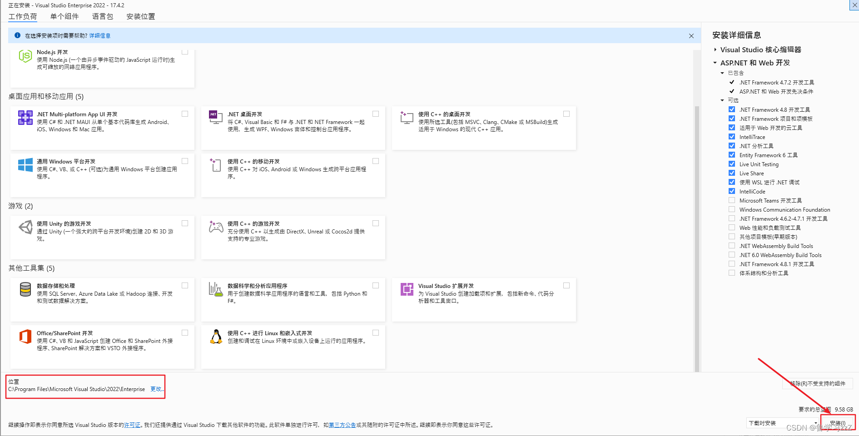Uncheck .NET 分析工具 component

(x=732, y=146)
